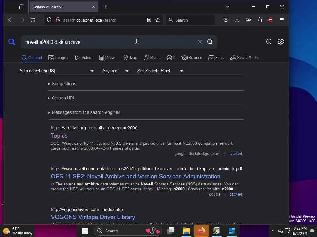Switch to the Files category tab
317x237 pixels.
216,58
